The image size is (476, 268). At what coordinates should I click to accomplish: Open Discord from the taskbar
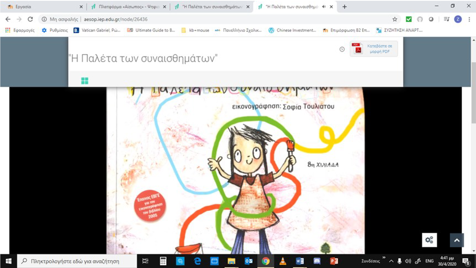[317, 261]
